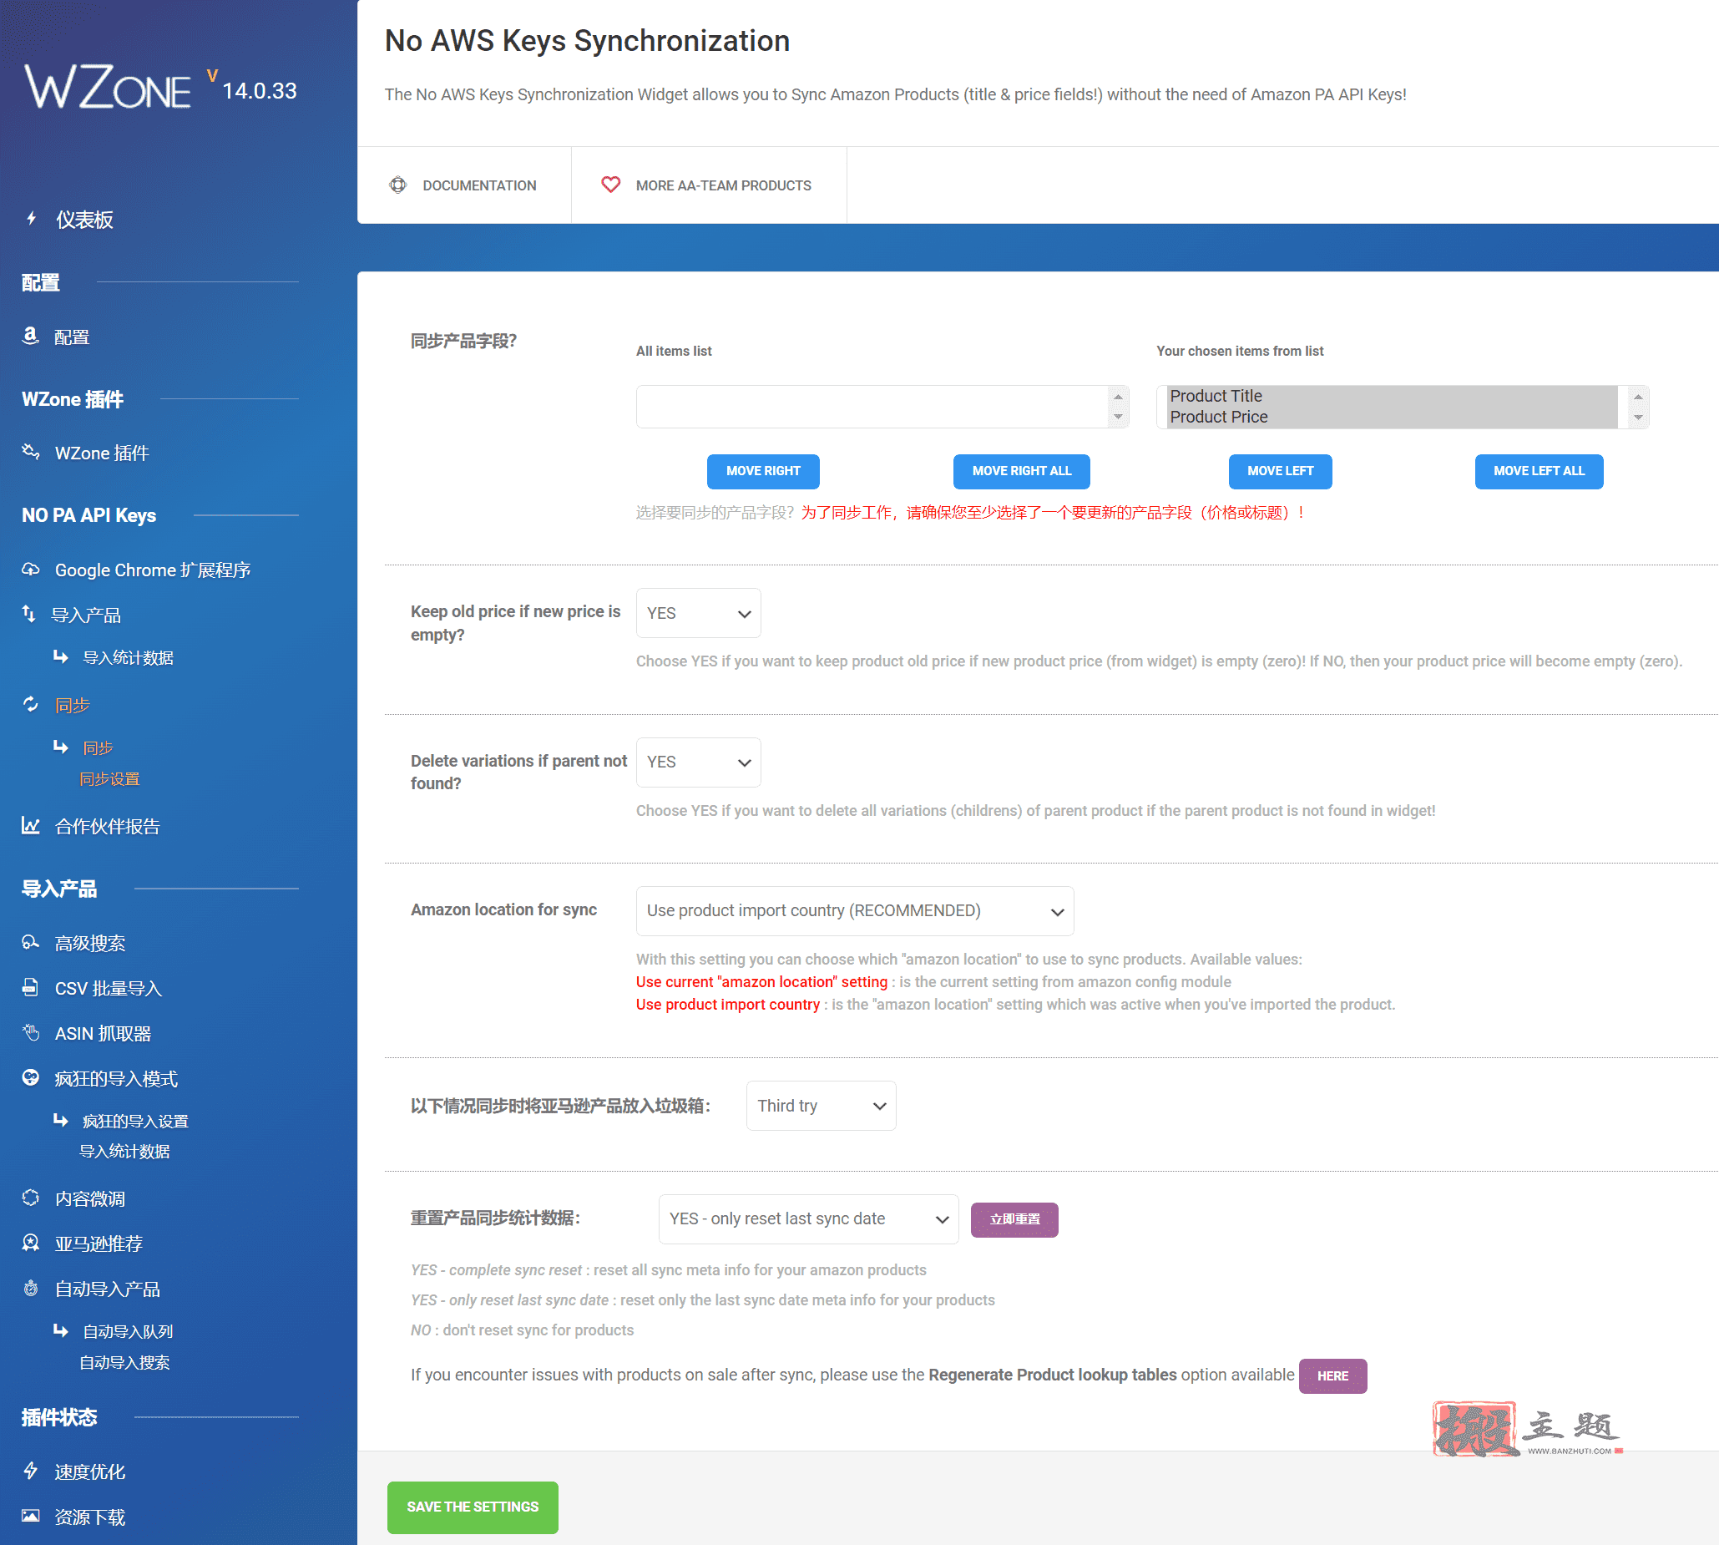The width and height of the screenshot is (1719, 1545).
Task: Open 亚马逊推荐 menu item
Action: [x=99, y=1244]
